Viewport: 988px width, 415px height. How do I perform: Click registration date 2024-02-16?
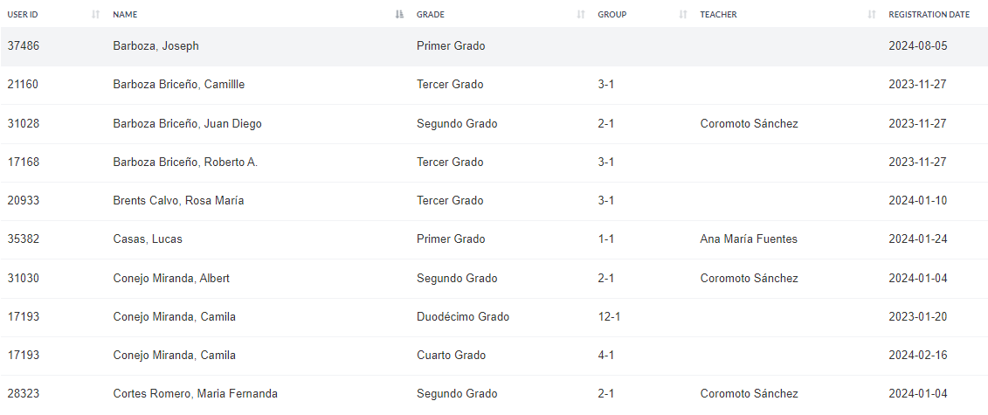(x=917, y=356)
